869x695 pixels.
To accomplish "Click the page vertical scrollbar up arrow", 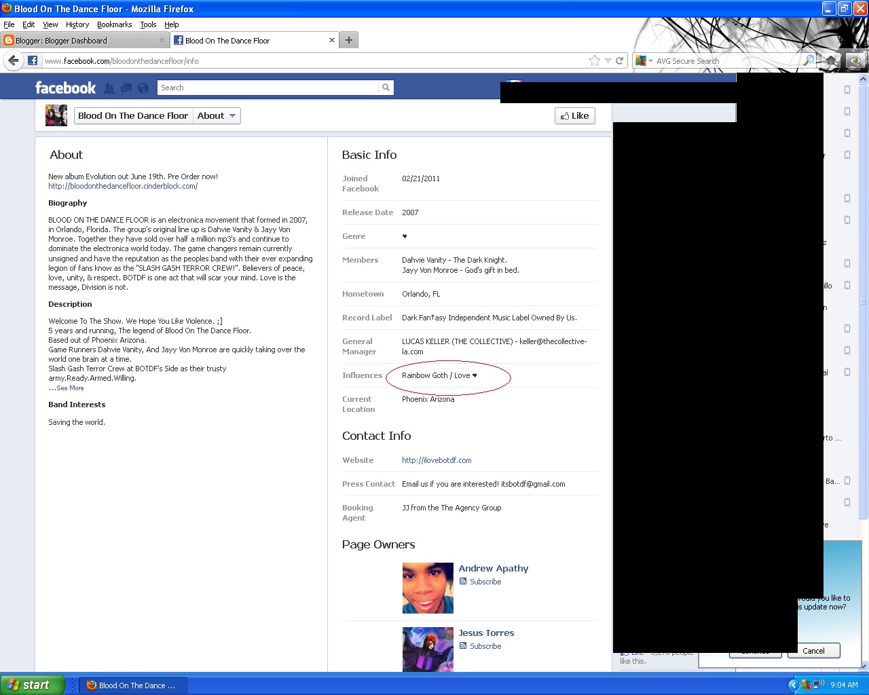I will (x=864, y=79).
